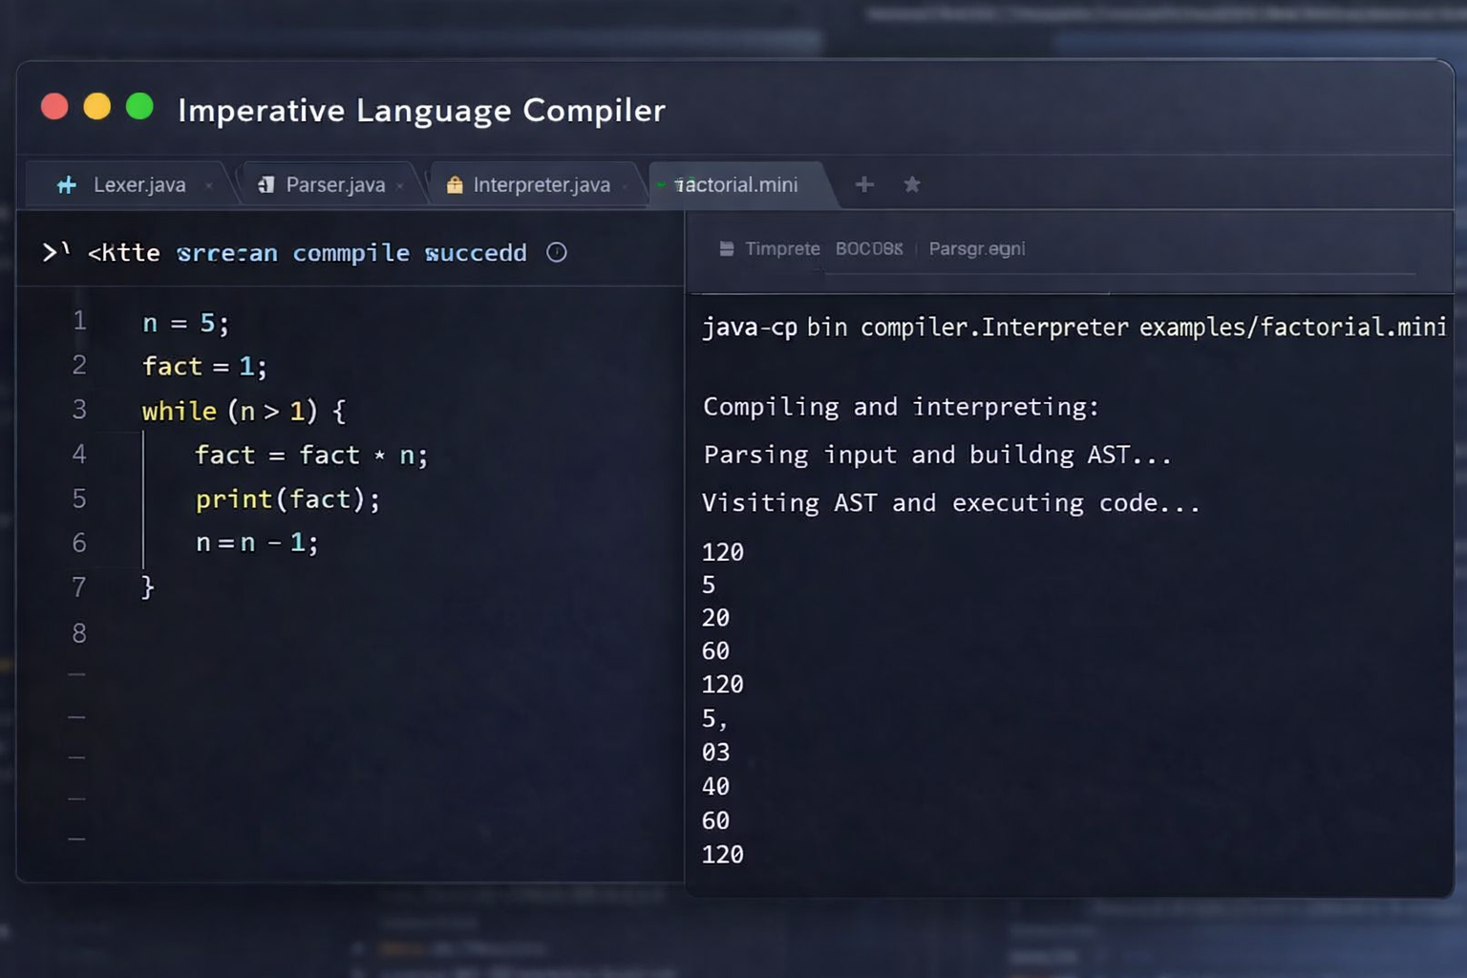Switch to the Parser.java tab
Screen dimensions: 1467x978
(334, 184)
